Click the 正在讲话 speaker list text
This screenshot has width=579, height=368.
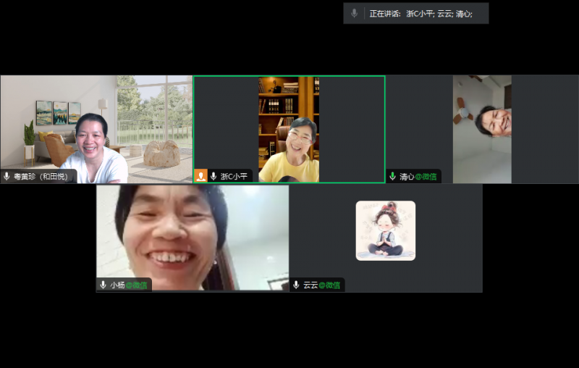coord(420,13)
